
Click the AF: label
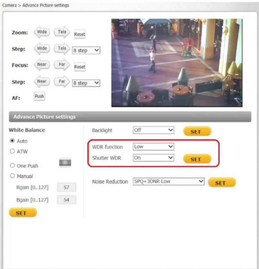[16, 98]
